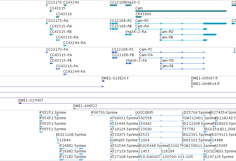The width and height of the screenshot is (236, 161).
Task: Select the EK021108.5prime EST label
Action: (x=71, y=135)
